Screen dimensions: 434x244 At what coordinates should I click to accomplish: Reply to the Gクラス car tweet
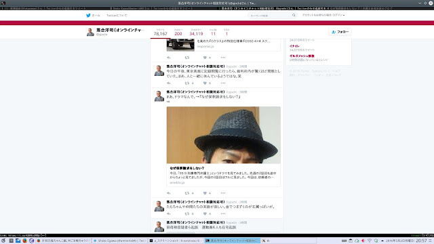coord(169,58)
